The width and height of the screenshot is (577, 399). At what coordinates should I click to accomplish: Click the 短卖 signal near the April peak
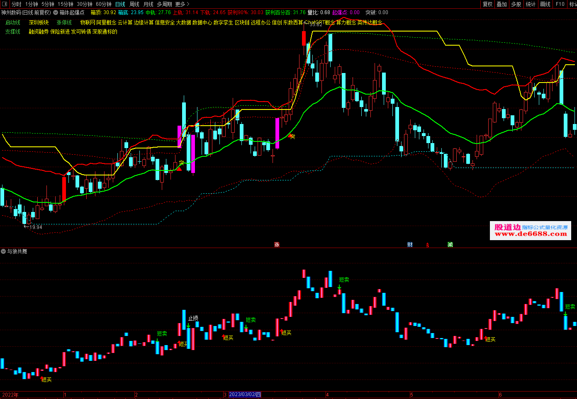click(x=344, y=280)
